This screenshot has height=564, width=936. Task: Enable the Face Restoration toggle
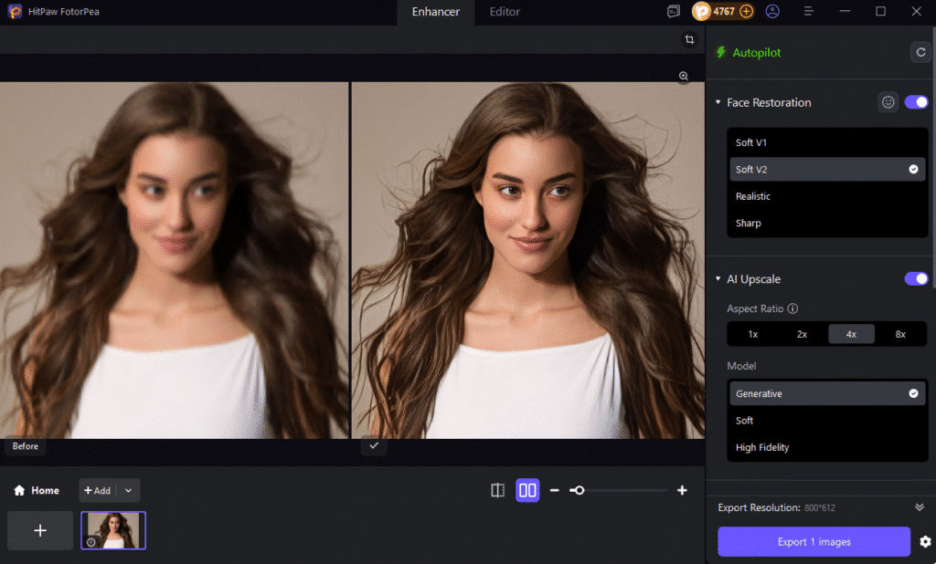click(x=915, y=102)
